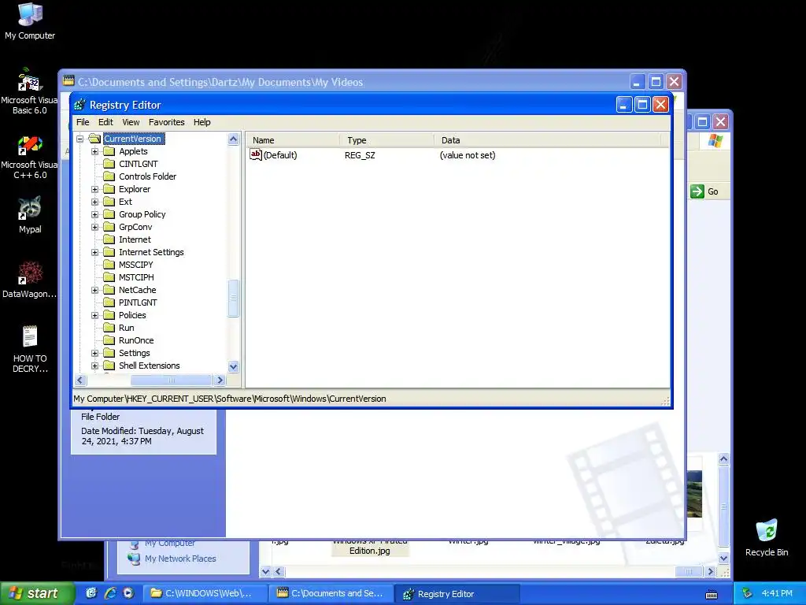Click the tree scroll up arrow

pos(233,139)
